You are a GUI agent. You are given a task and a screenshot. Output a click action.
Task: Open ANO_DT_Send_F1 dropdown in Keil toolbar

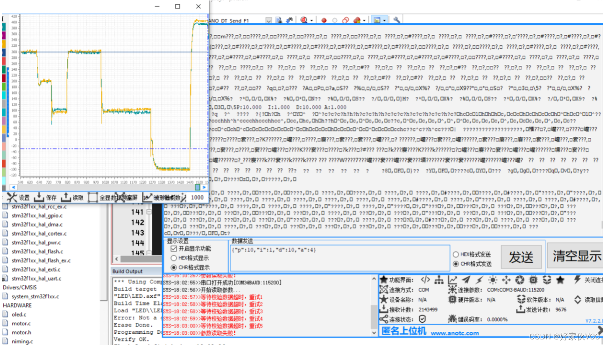point(268,21)
